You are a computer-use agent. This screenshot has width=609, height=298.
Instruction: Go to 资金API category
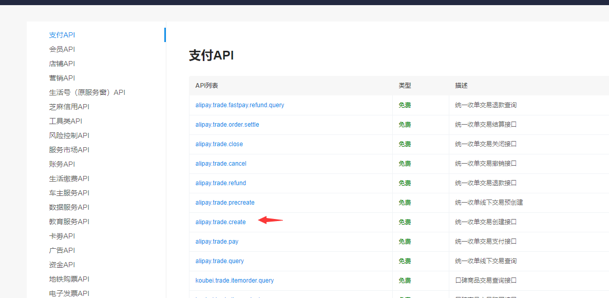(62, 265)
